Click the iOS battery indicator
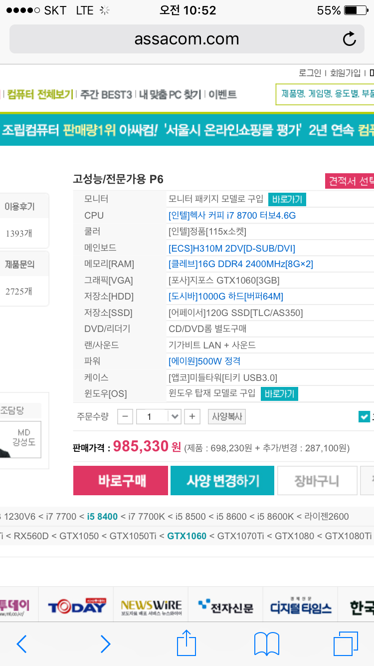Viewport: 374px width, 666px height. click(x=357, y=10)
